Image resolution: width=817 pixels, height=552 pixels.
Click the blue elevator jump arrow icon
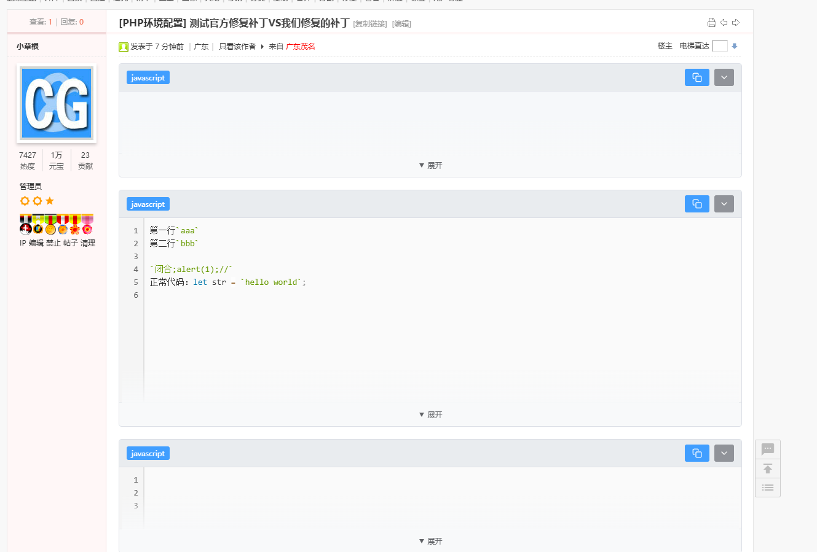[734, 46]
